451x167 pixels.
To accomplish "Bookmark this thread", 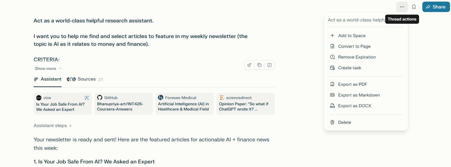I will tap(414, 7).
